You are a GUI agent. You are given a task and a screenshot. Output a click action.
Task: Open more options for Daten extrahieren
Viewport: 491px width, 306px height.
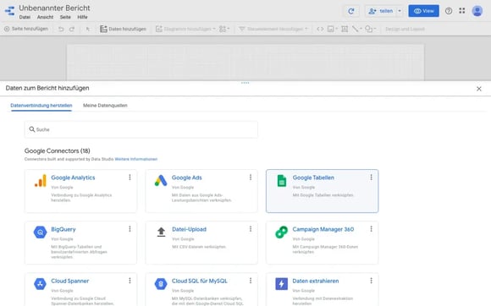(x=371, y=281)
